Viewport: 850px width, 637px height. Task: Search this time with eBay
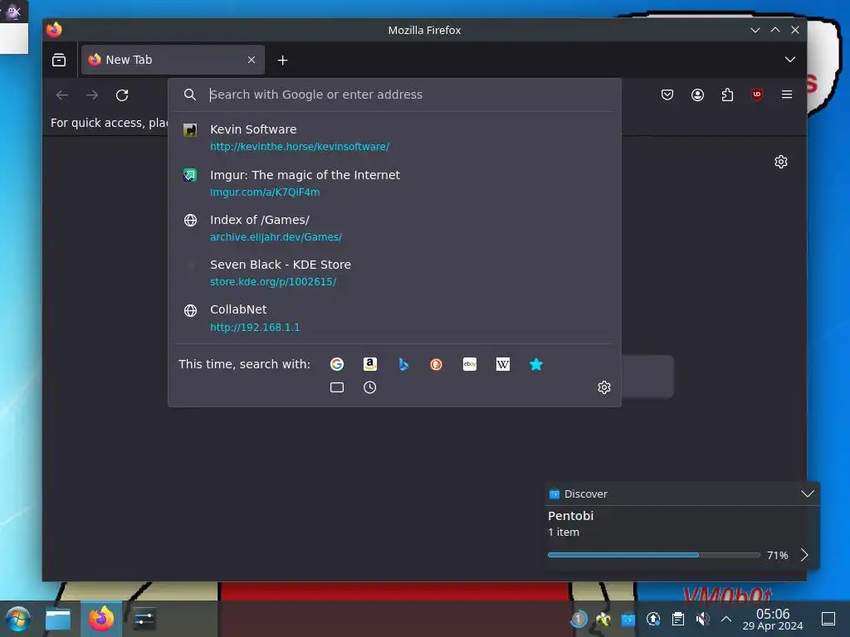[x=470, y=365]
